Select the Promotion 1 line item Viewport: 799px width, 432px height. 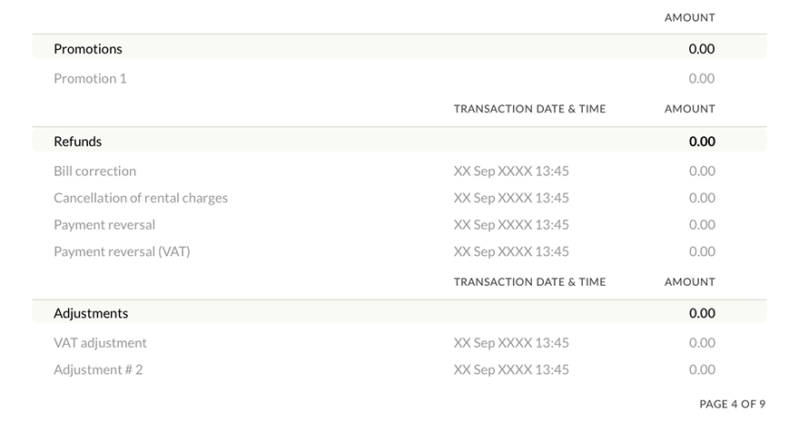pos(90,78)
